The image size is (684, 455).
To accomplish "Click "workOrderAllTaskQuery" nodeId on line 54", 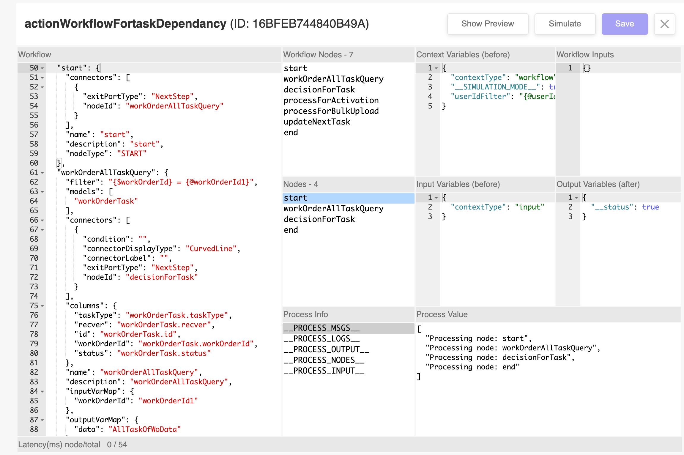I will pyautogui.click(x=174, y=106).
